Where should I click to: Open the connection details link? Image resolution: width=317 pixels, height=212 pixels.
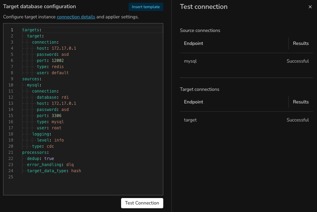click(x=76, y=17)
